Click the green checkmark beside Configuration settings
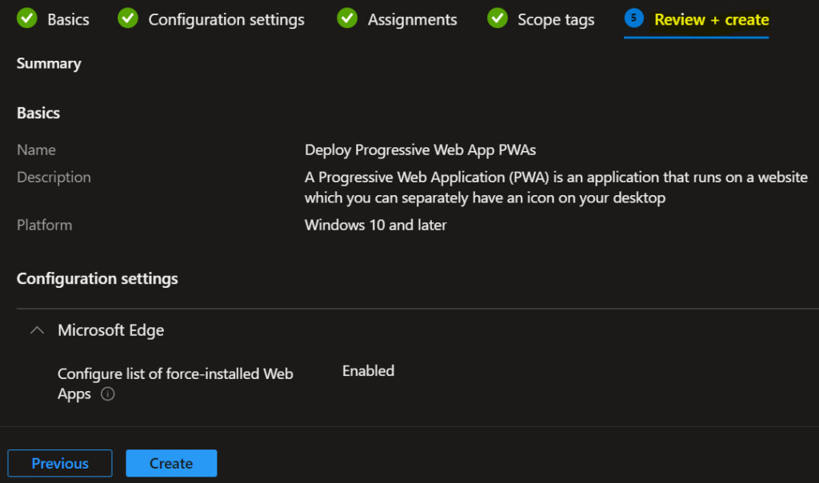This screenshot has width=819, height=483. tap(127, 18)
